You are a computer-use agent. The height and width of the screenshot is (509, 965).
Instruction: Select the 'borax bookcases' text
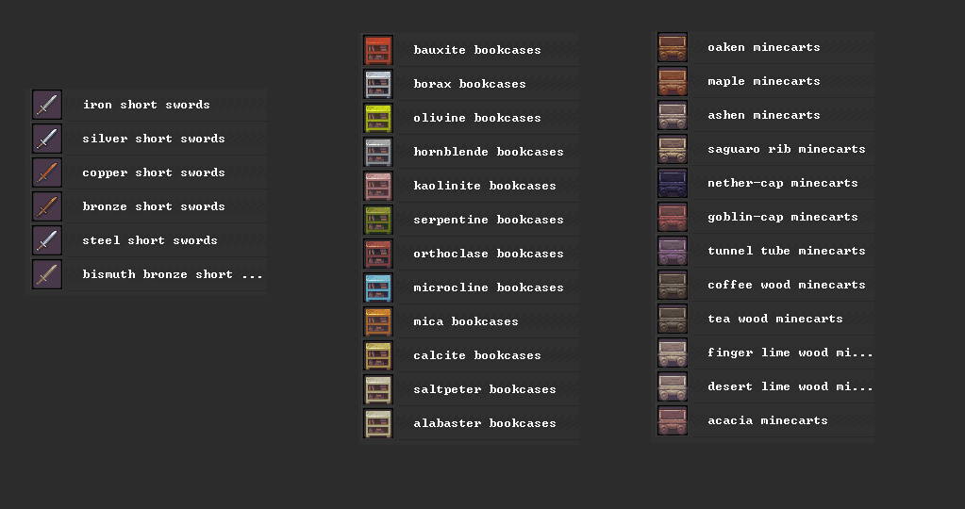coord(470,84)
